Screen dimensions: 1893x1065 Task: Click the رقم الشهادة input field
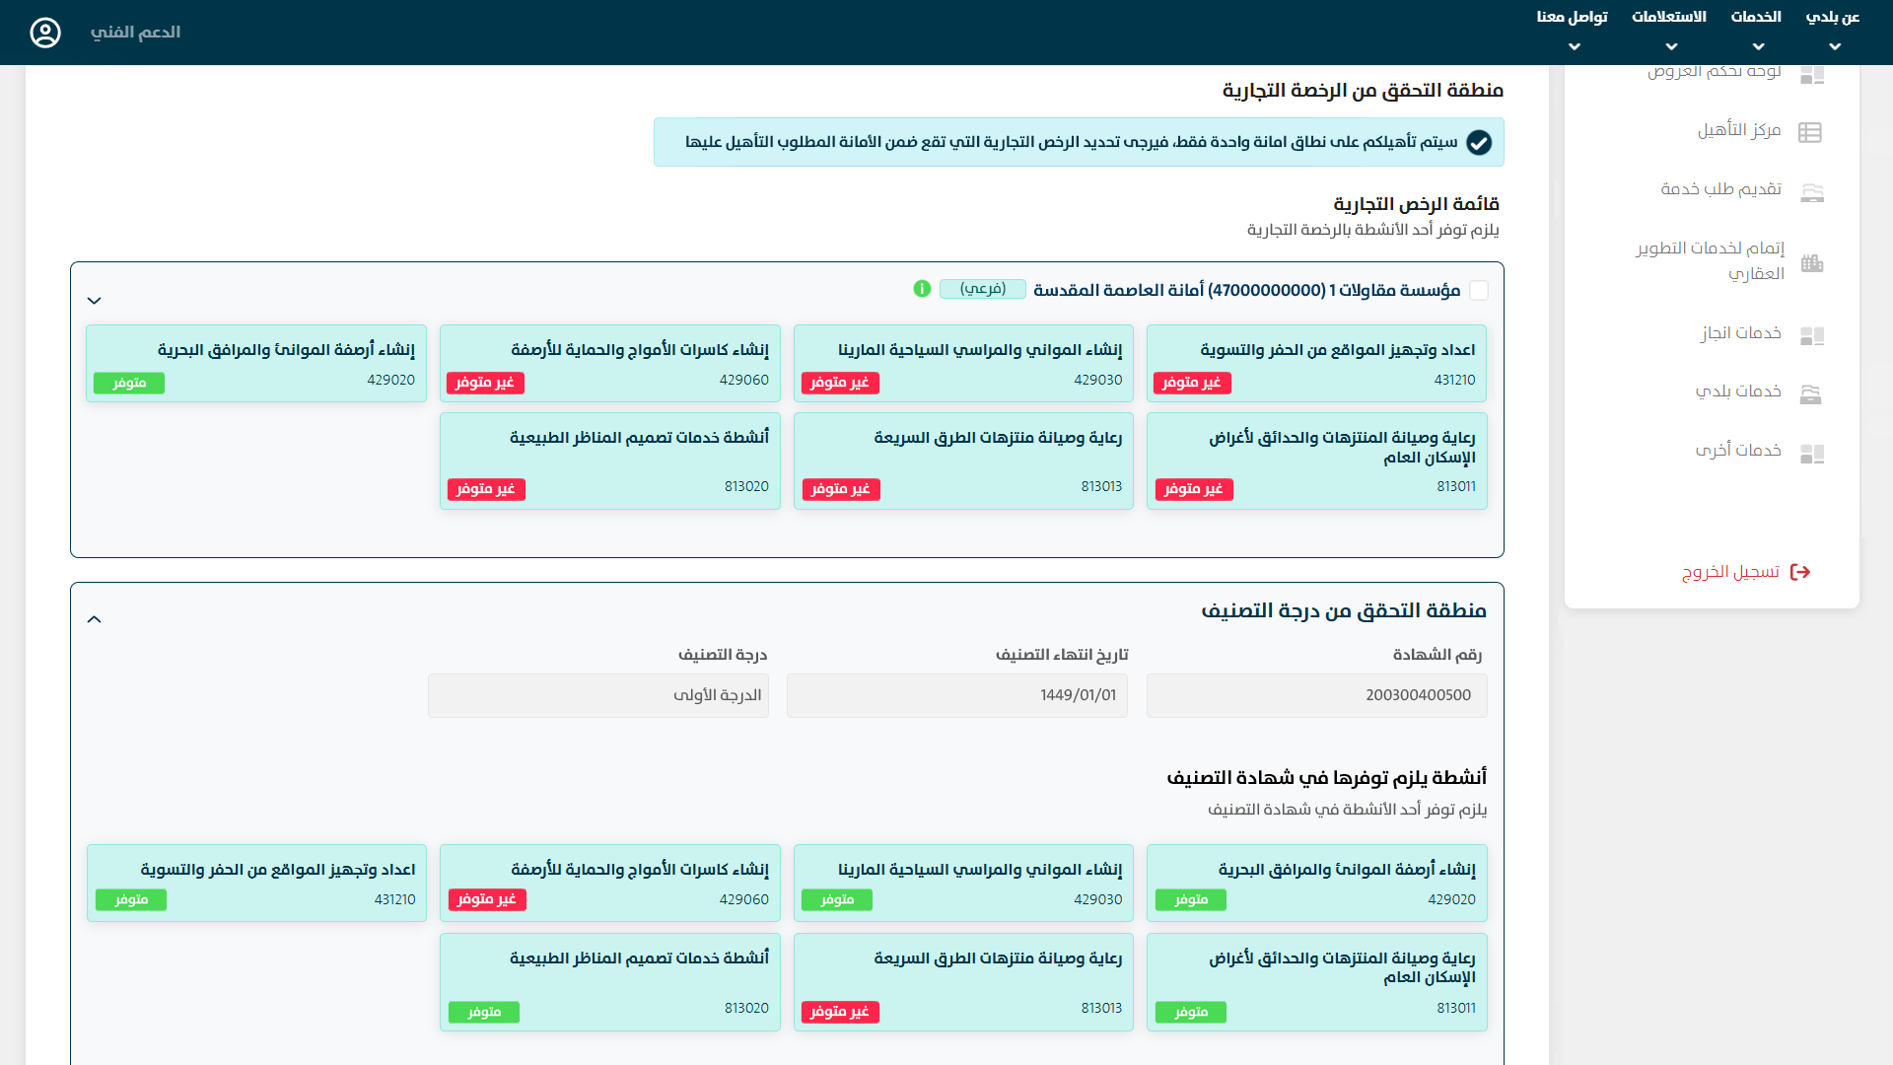pos(1316,695)
